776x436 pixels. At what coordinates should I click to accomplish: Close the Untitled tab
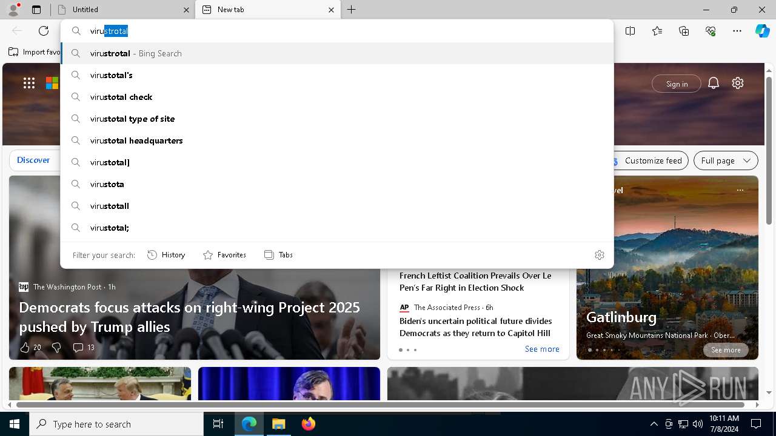pyautogui.click(x=186, y=10)
